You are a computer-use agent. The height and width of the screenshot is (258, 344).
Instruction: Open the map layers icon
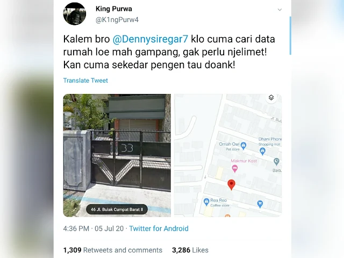pyautogui.click(x=271, y=97)
